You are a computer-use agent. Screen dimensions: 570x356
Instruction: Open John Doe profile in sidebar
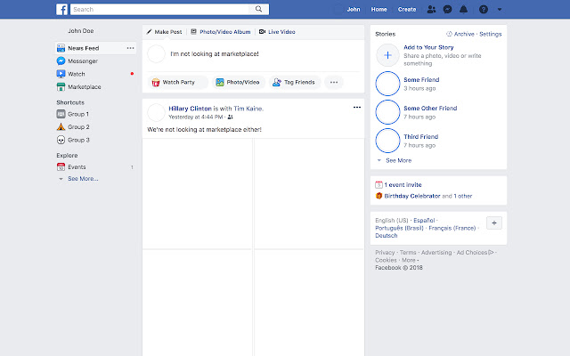81,31
